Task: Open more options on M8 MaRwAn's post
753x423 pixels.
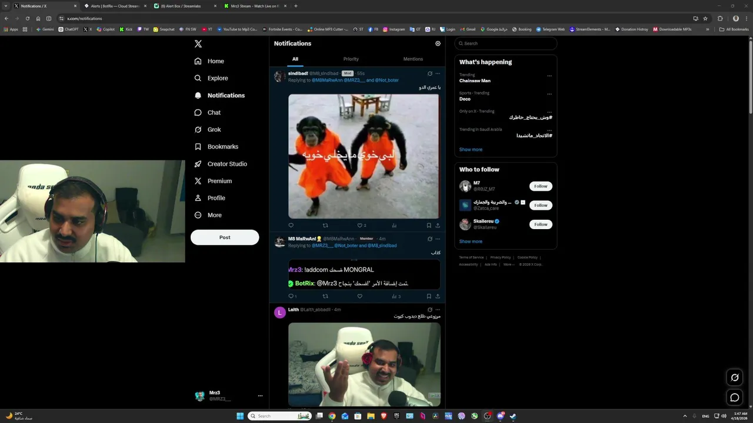Action: pos(438,239)
